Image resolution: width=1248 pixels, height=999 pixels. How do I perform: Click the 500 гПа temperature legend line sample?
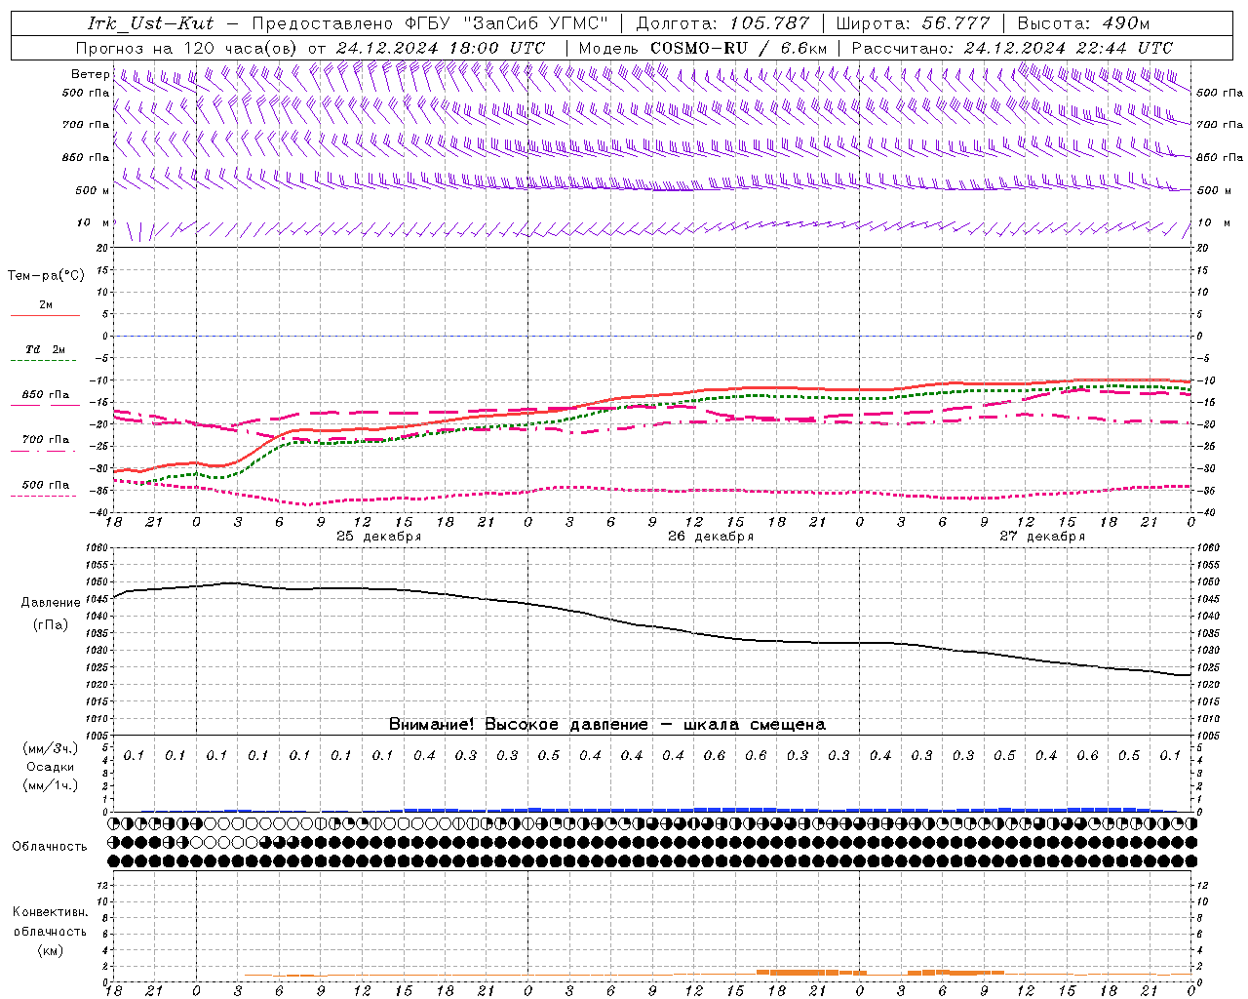pos(45,496)
